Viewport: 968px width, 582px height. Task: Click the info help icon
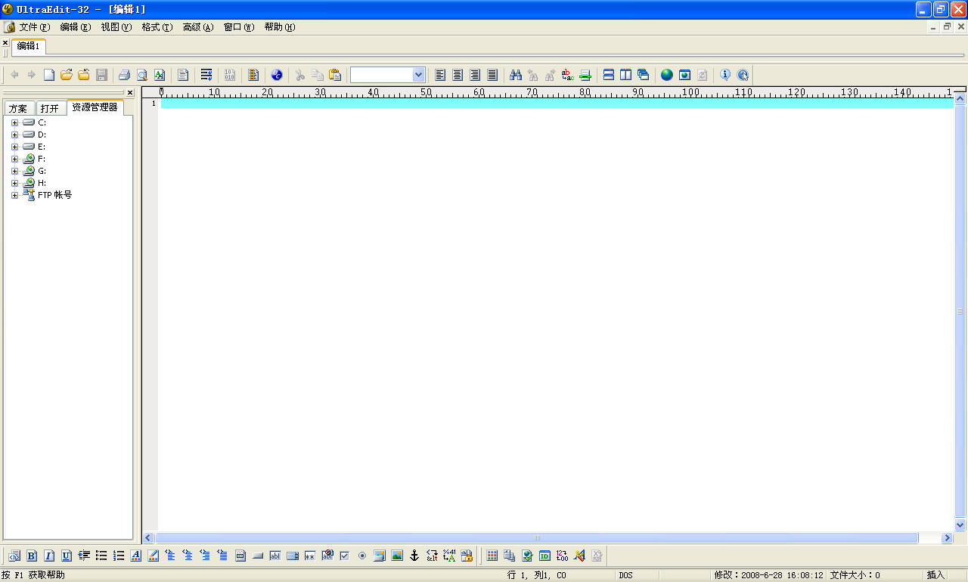pos(725,75)
